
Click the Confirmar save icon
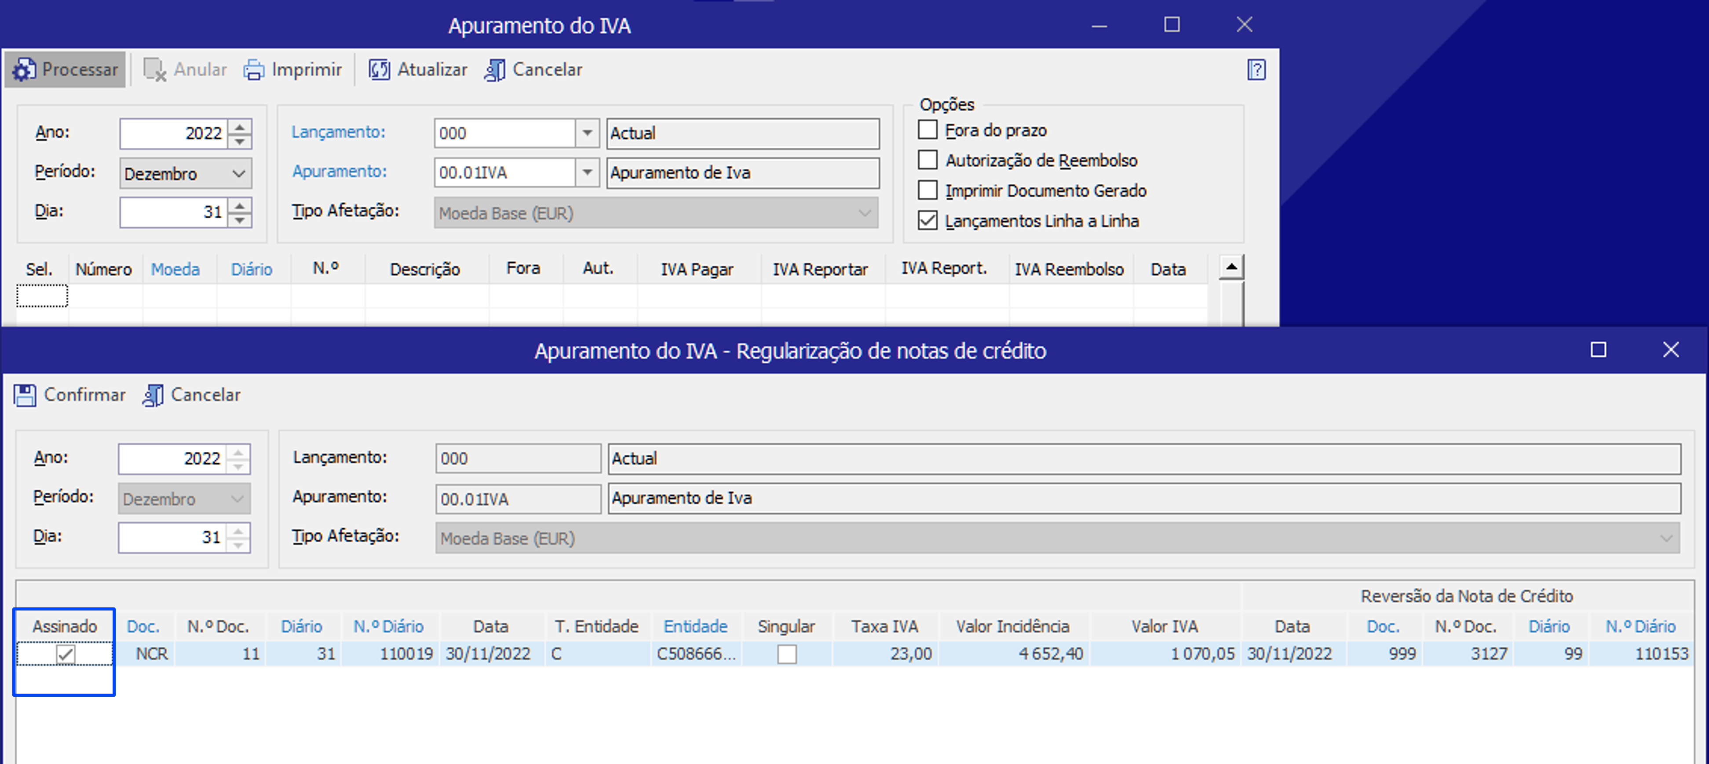pyautogui.click(x=25, y=395)
